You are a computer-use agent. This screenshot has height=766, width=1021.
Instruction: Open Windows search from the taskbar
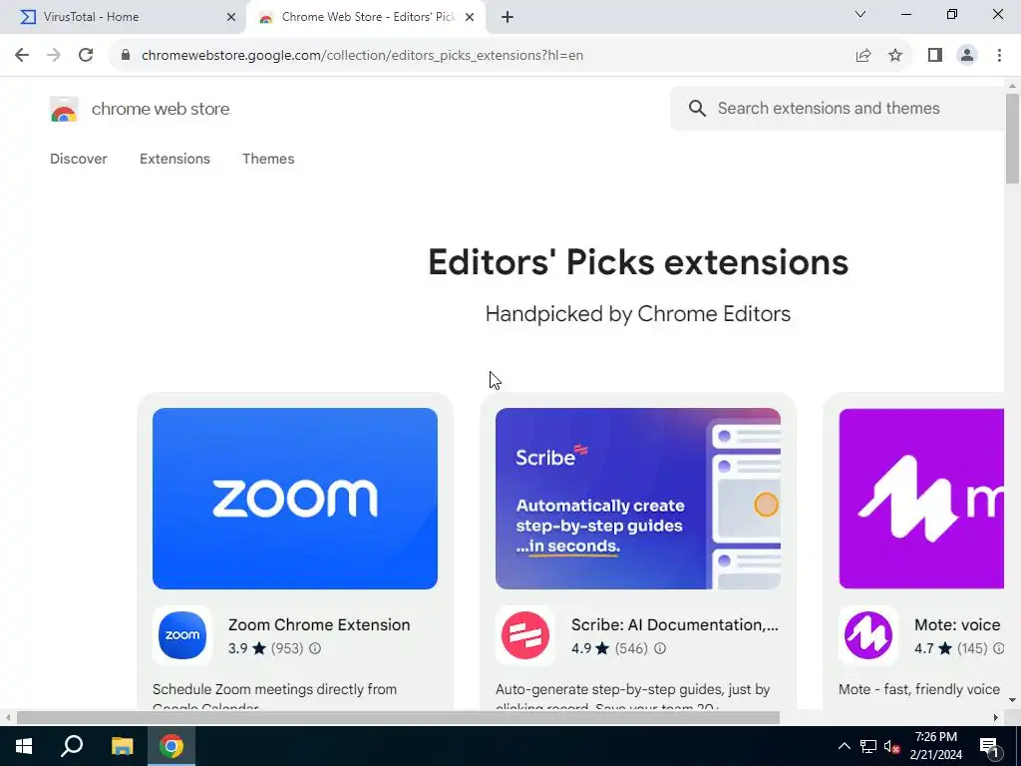click(72, 746)
